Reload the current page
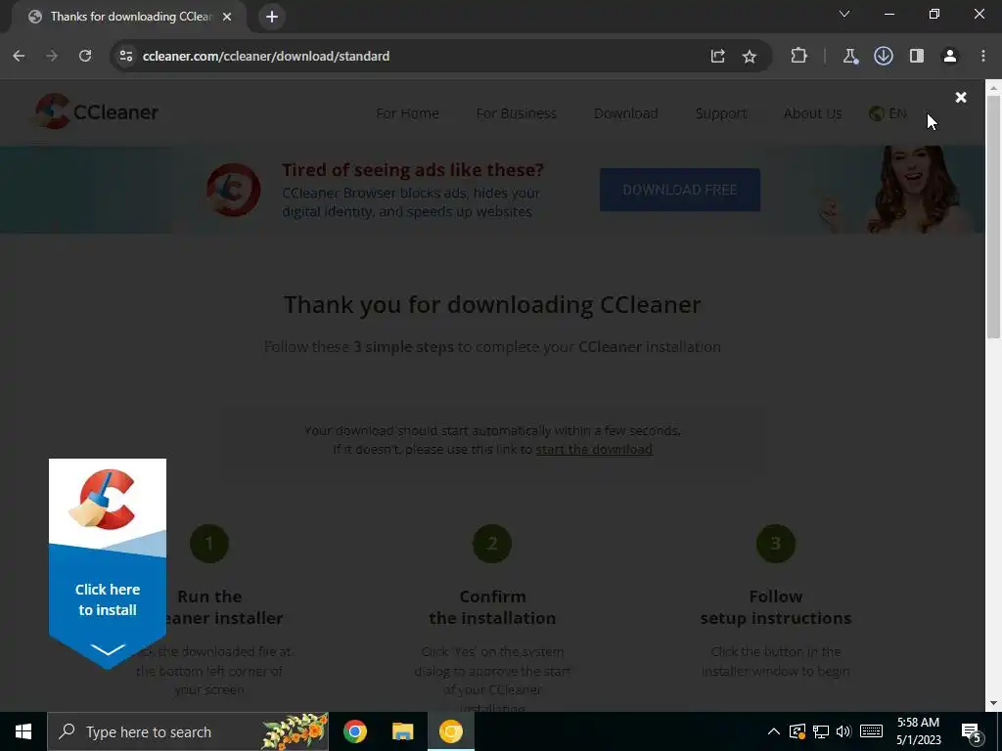The image size is (1002, 751). click(85, 56)
